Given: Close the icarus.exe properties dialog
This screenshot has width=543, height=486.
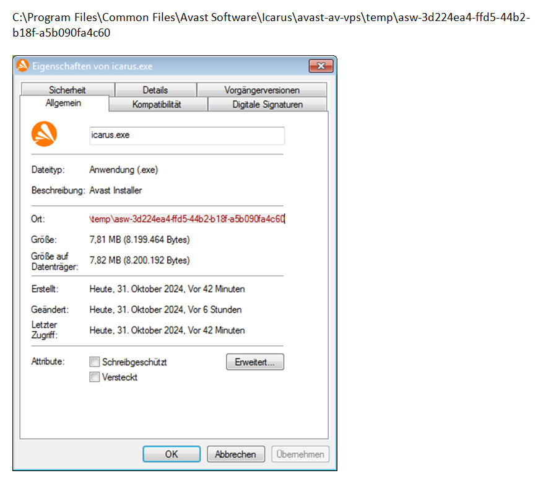Looking at the screenshot, I should [x=321, y=66].
